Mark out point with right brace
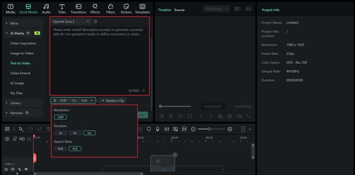 [x=211, y=116]
